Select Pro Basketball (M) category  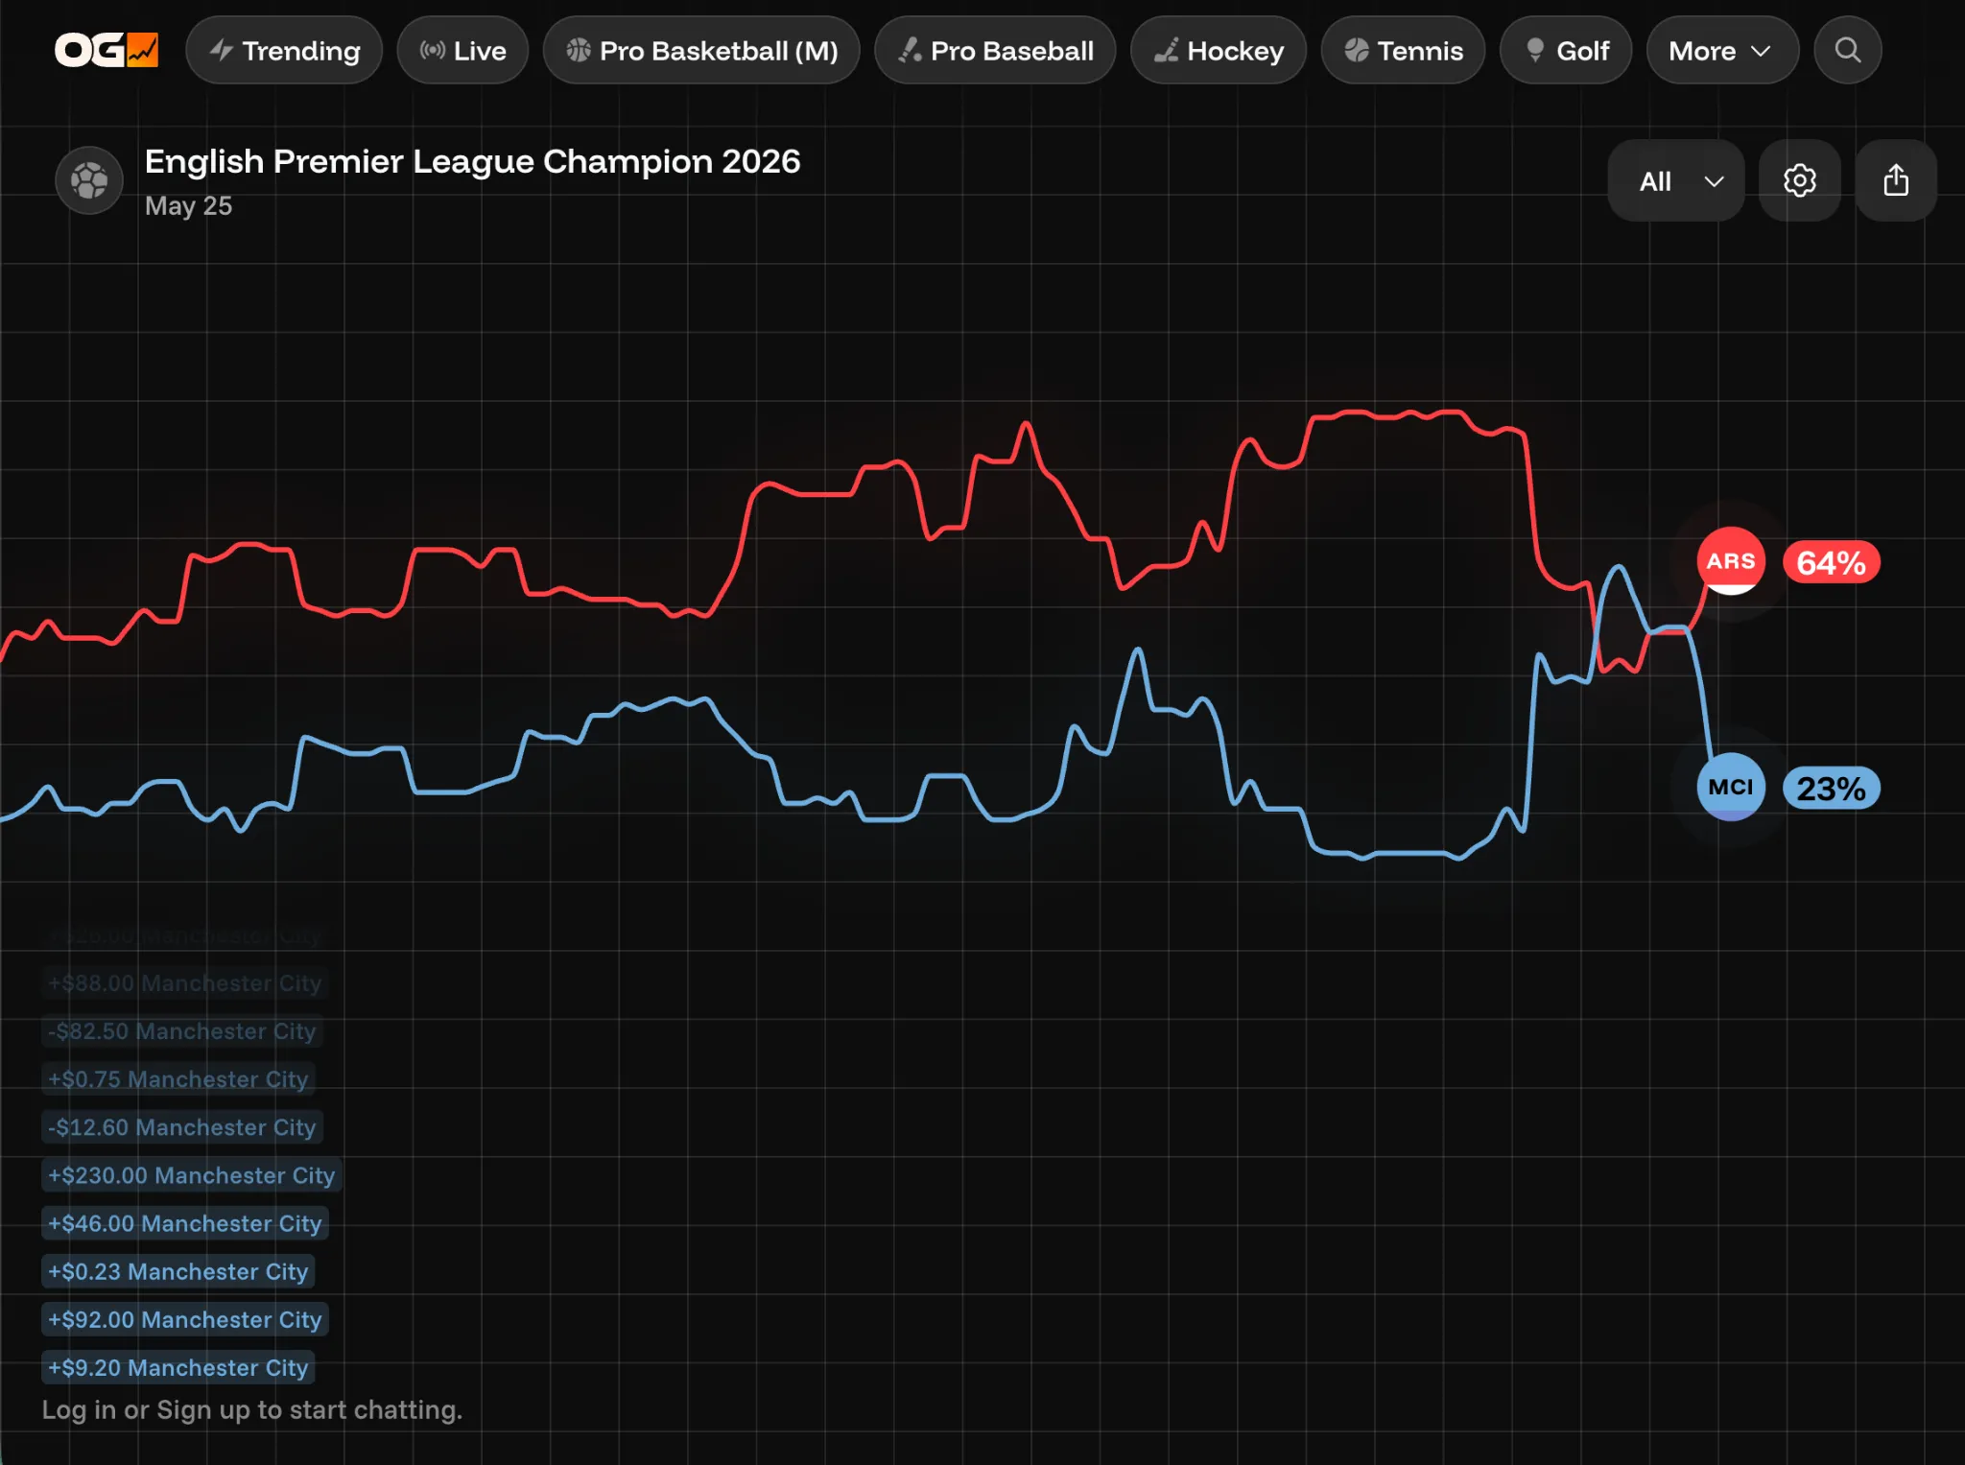coord(701,50)
